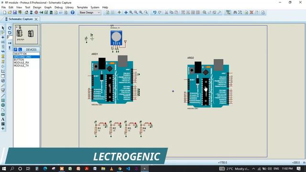Zoom to view the entire sheet
The width and height of the screenshot is (306, 172).
tap(141, 12)
